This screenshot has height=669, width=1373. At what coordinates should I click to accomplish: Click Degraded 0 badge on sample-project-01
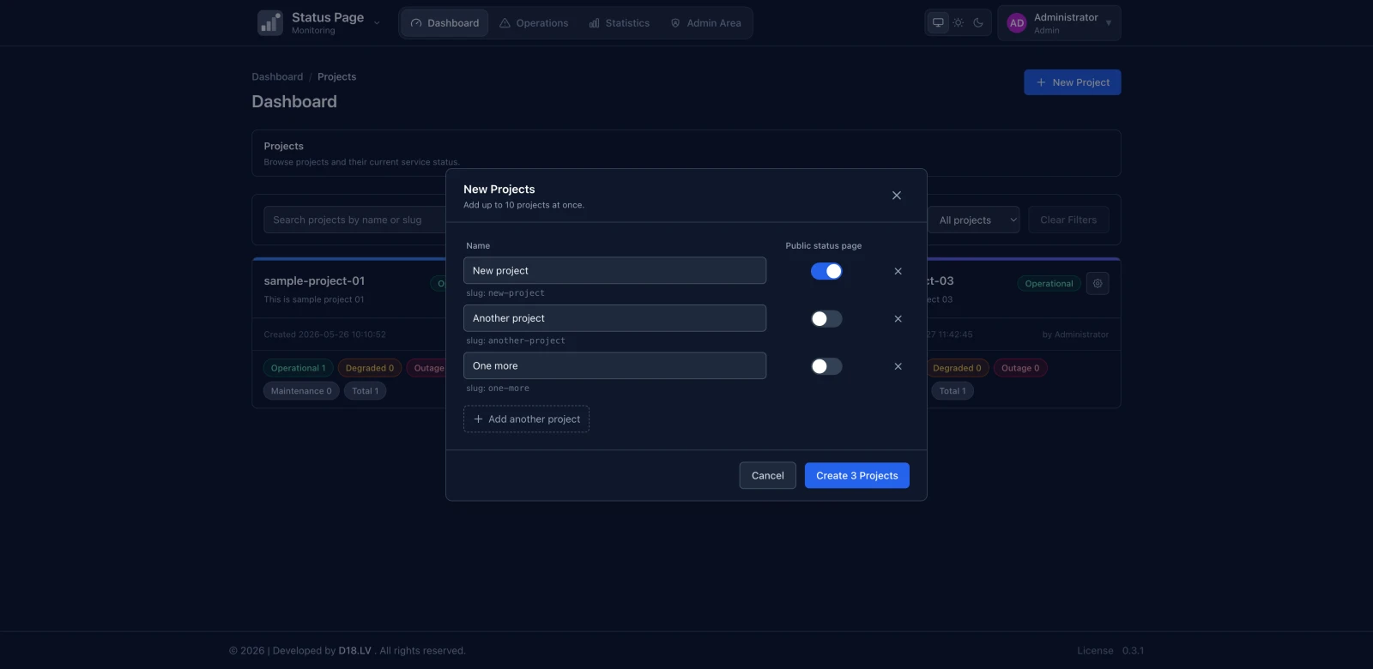[x=370, y=368]
